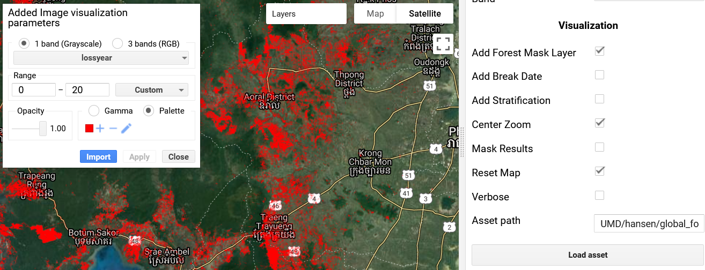
Task: Enable the Verbose checkbox
Action: [x=600, y=195]
